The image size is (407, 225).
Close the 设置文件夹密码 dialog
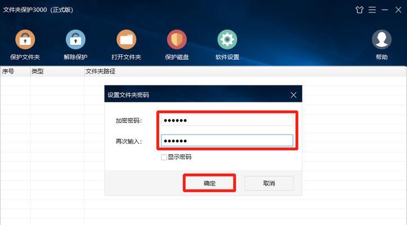(293, 95)
